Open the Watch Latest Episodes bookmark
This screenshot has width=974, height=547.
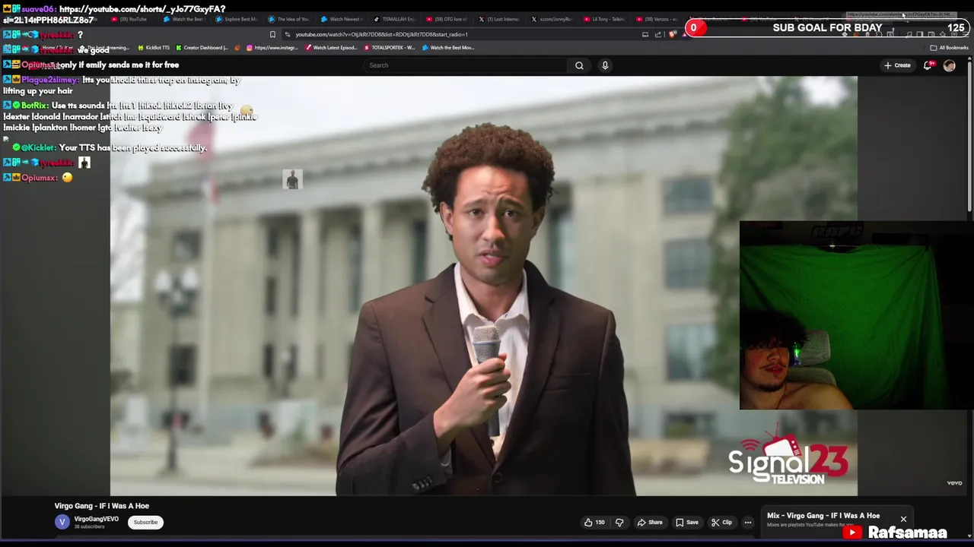tap(331, 48)
